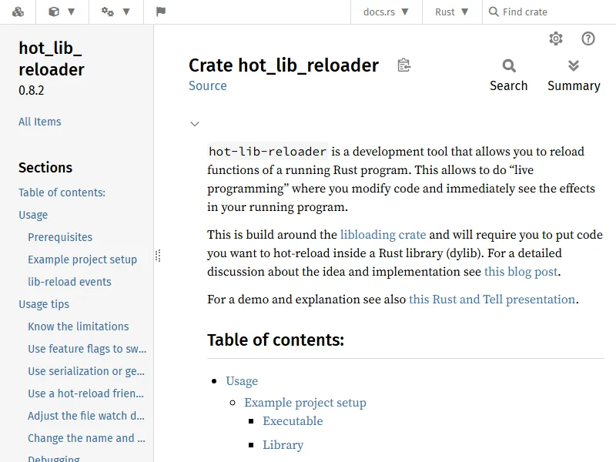Click the feature flags flag icon
The height and width of the screenshot is (462, 616).
(160, 12)
